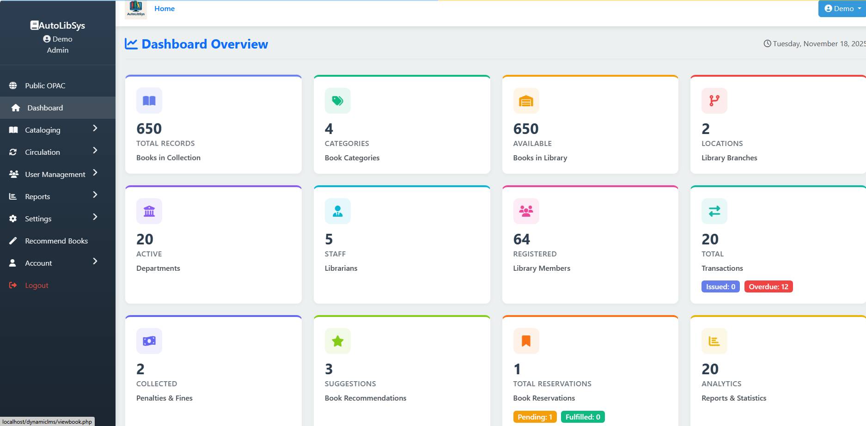This screenshot has height=426, width=866.
Task: Select Recommend Books in the sidebar
Action: pyautogui.click(x=56, y=241)
